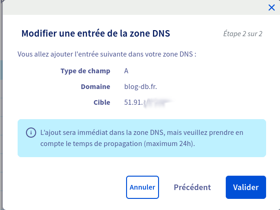
Task: Click the target IP starting with 51.91.
Action: [133, 102]
